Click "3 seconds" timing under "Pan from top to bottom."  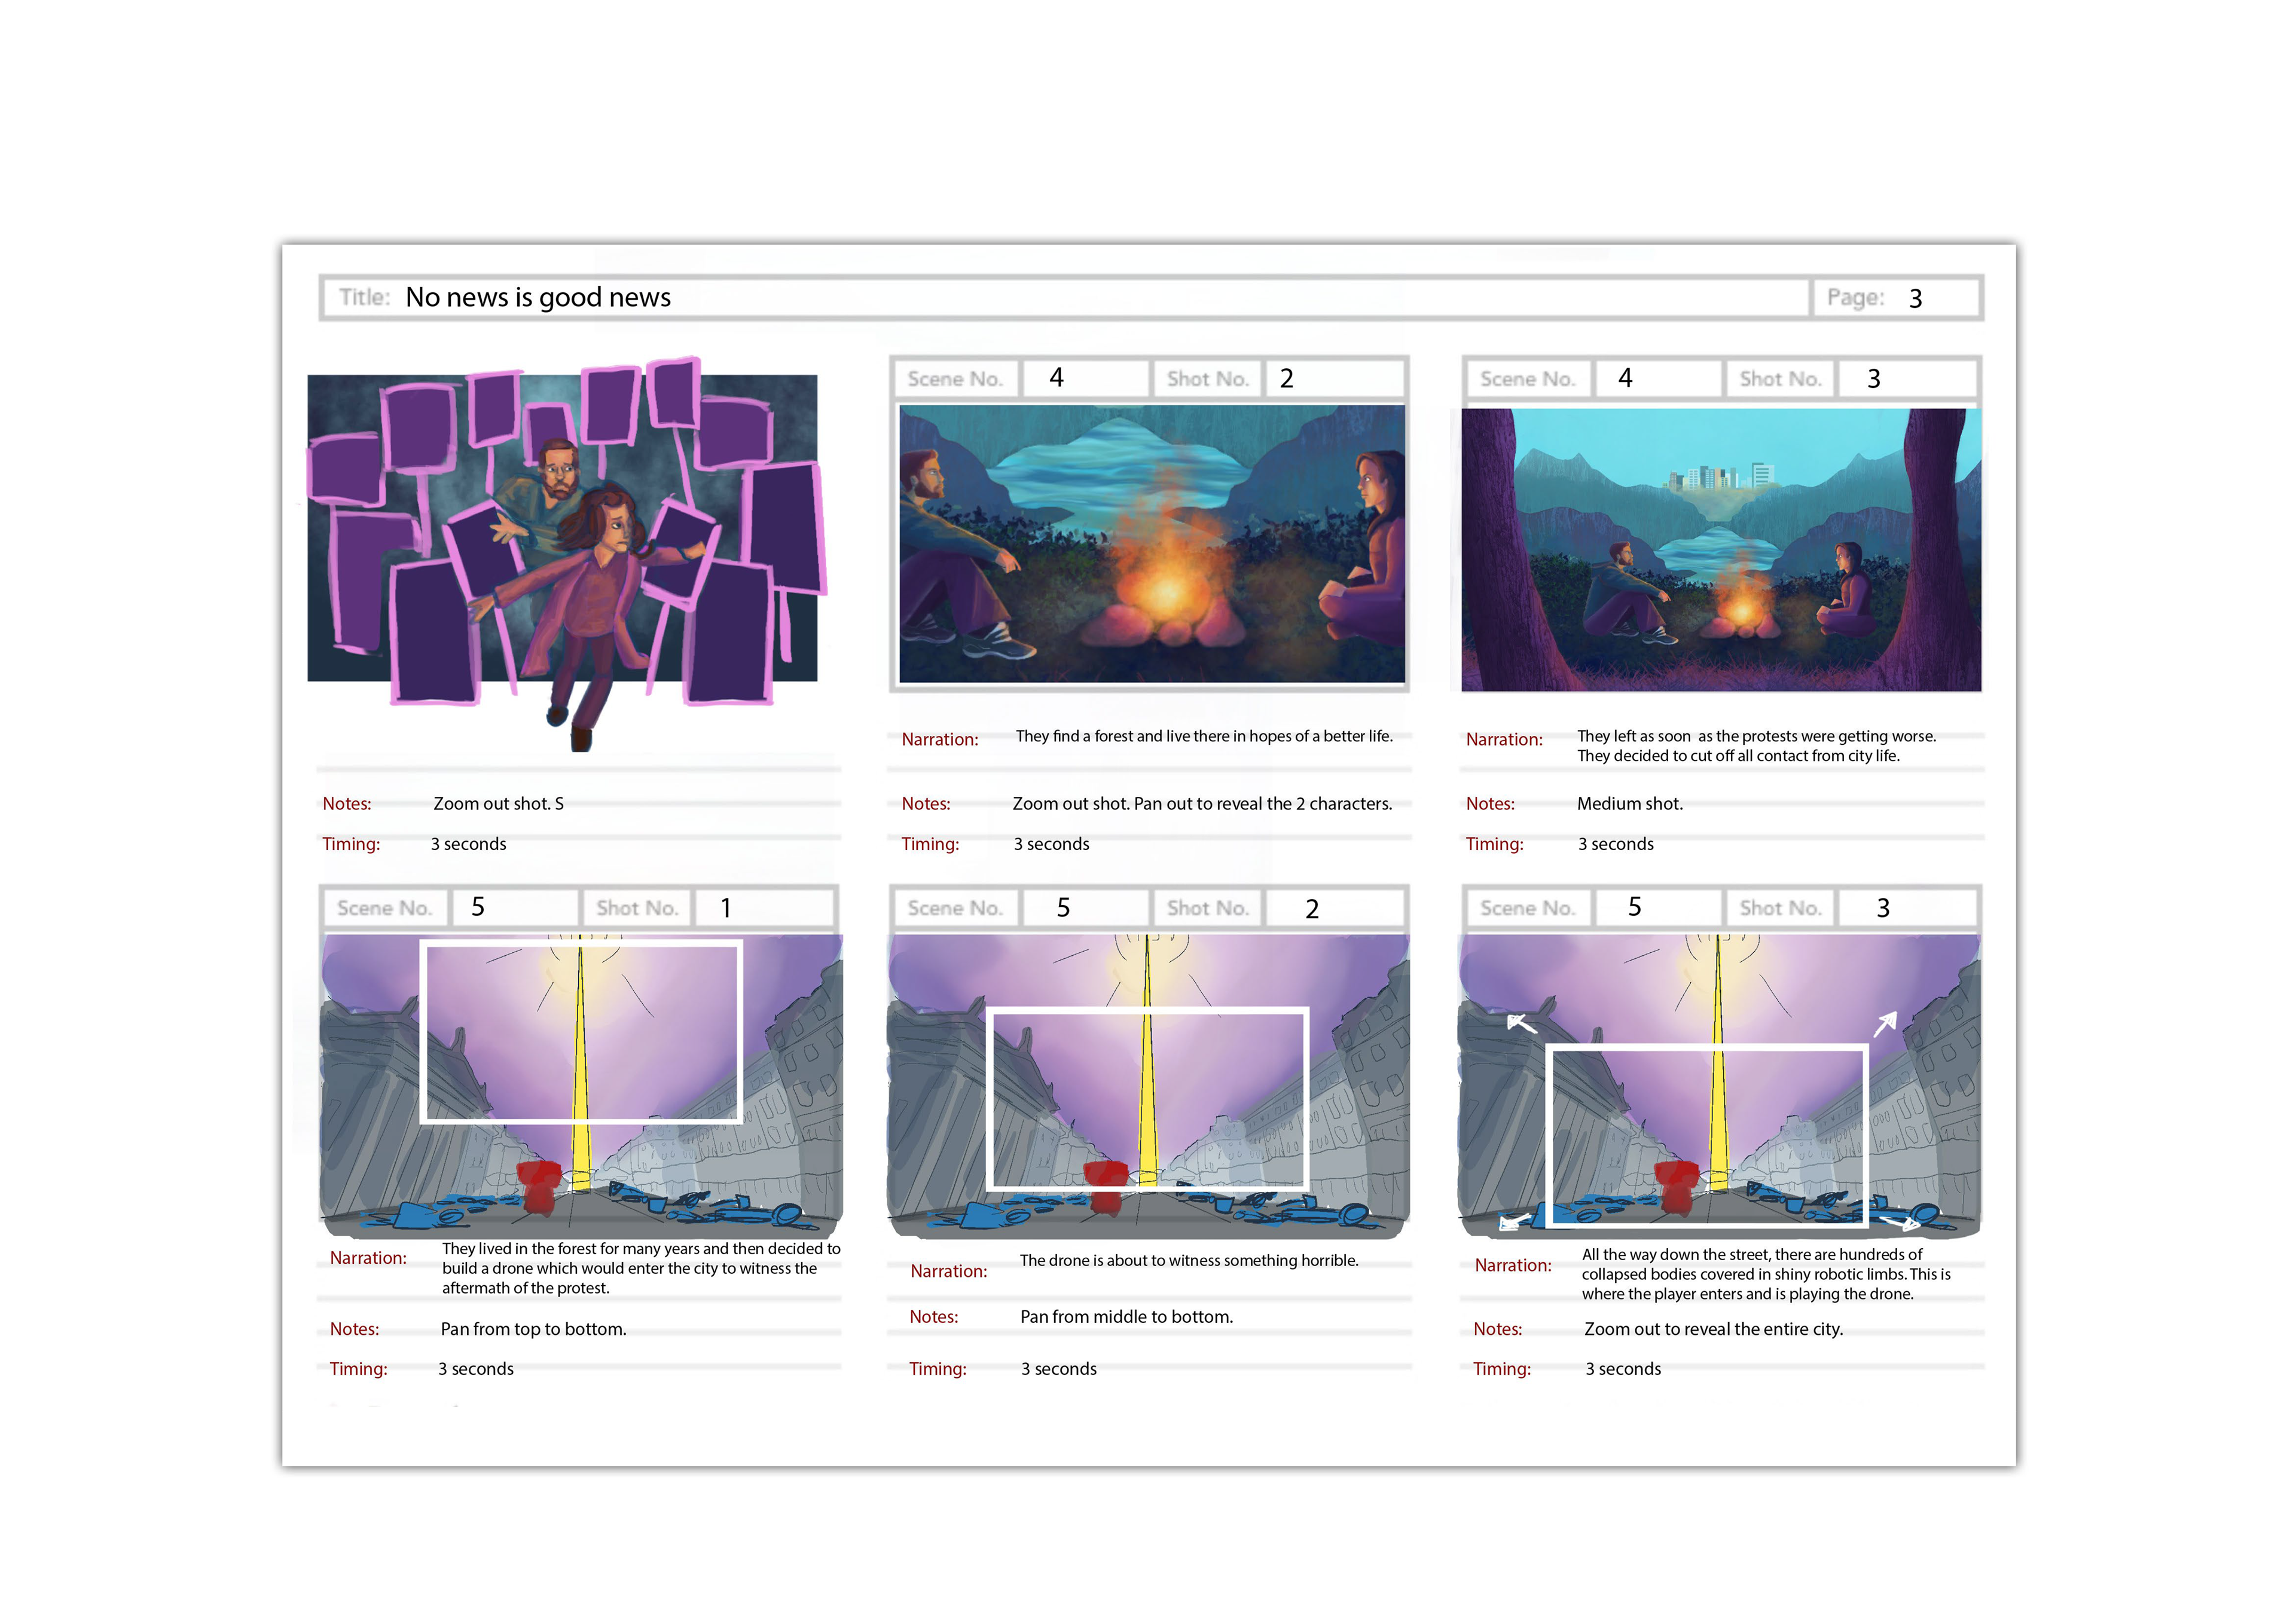(x=476, y=1369)
